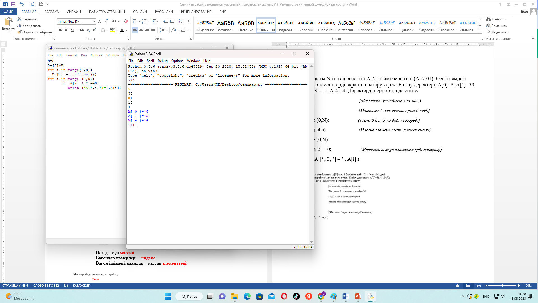Click the sort A-Z icon
This screenshot has height=303, width=538.
(x=180, y=21)
